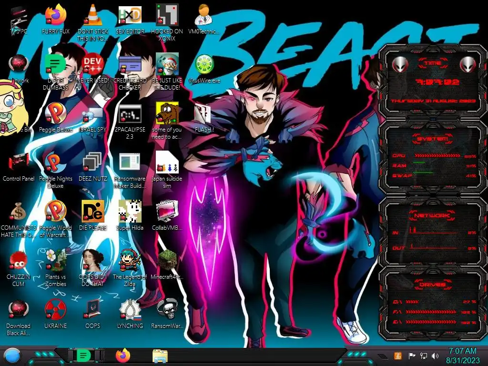Open the RansomWar... skull icon
The height and width of the screenshot is (366, 488).
click(x=167, y=310)
